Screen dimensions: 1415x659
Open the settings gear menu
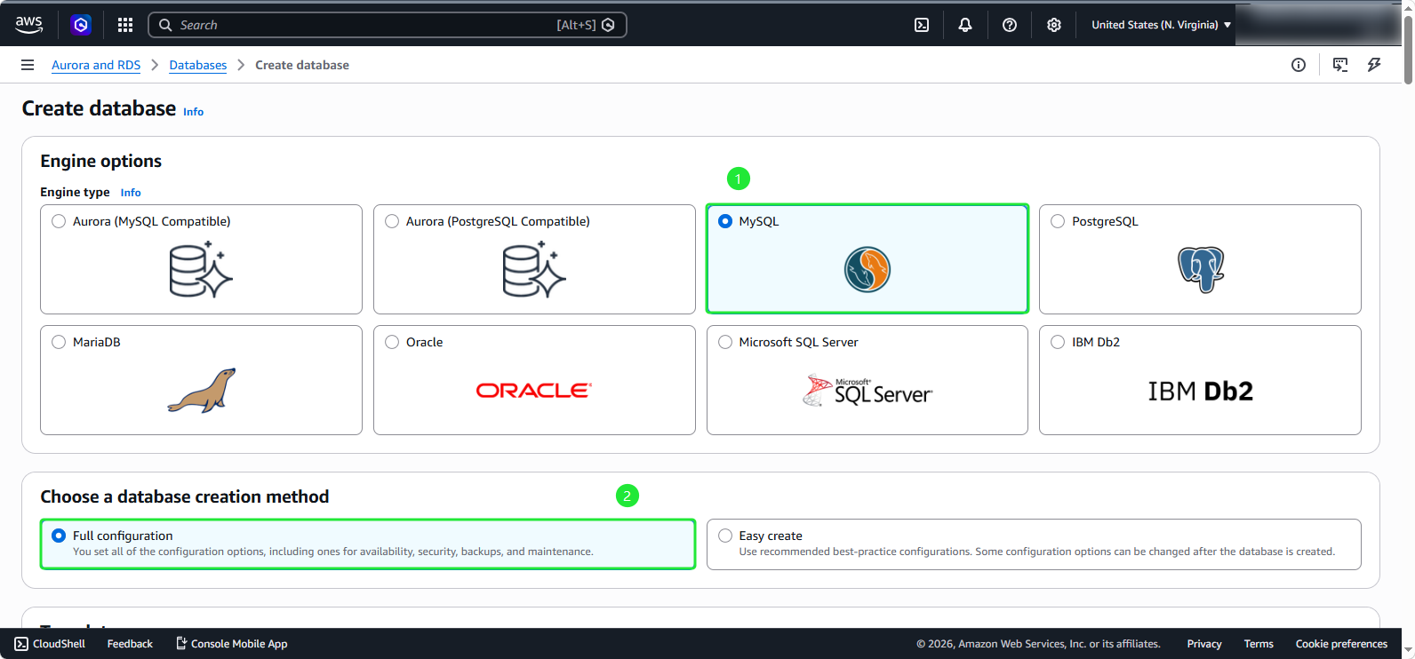coord(1054,25)
